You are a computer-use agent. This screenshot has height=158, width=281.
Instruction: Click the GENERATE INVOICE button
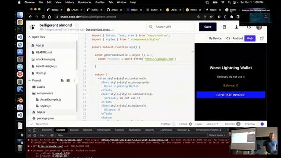231,95
